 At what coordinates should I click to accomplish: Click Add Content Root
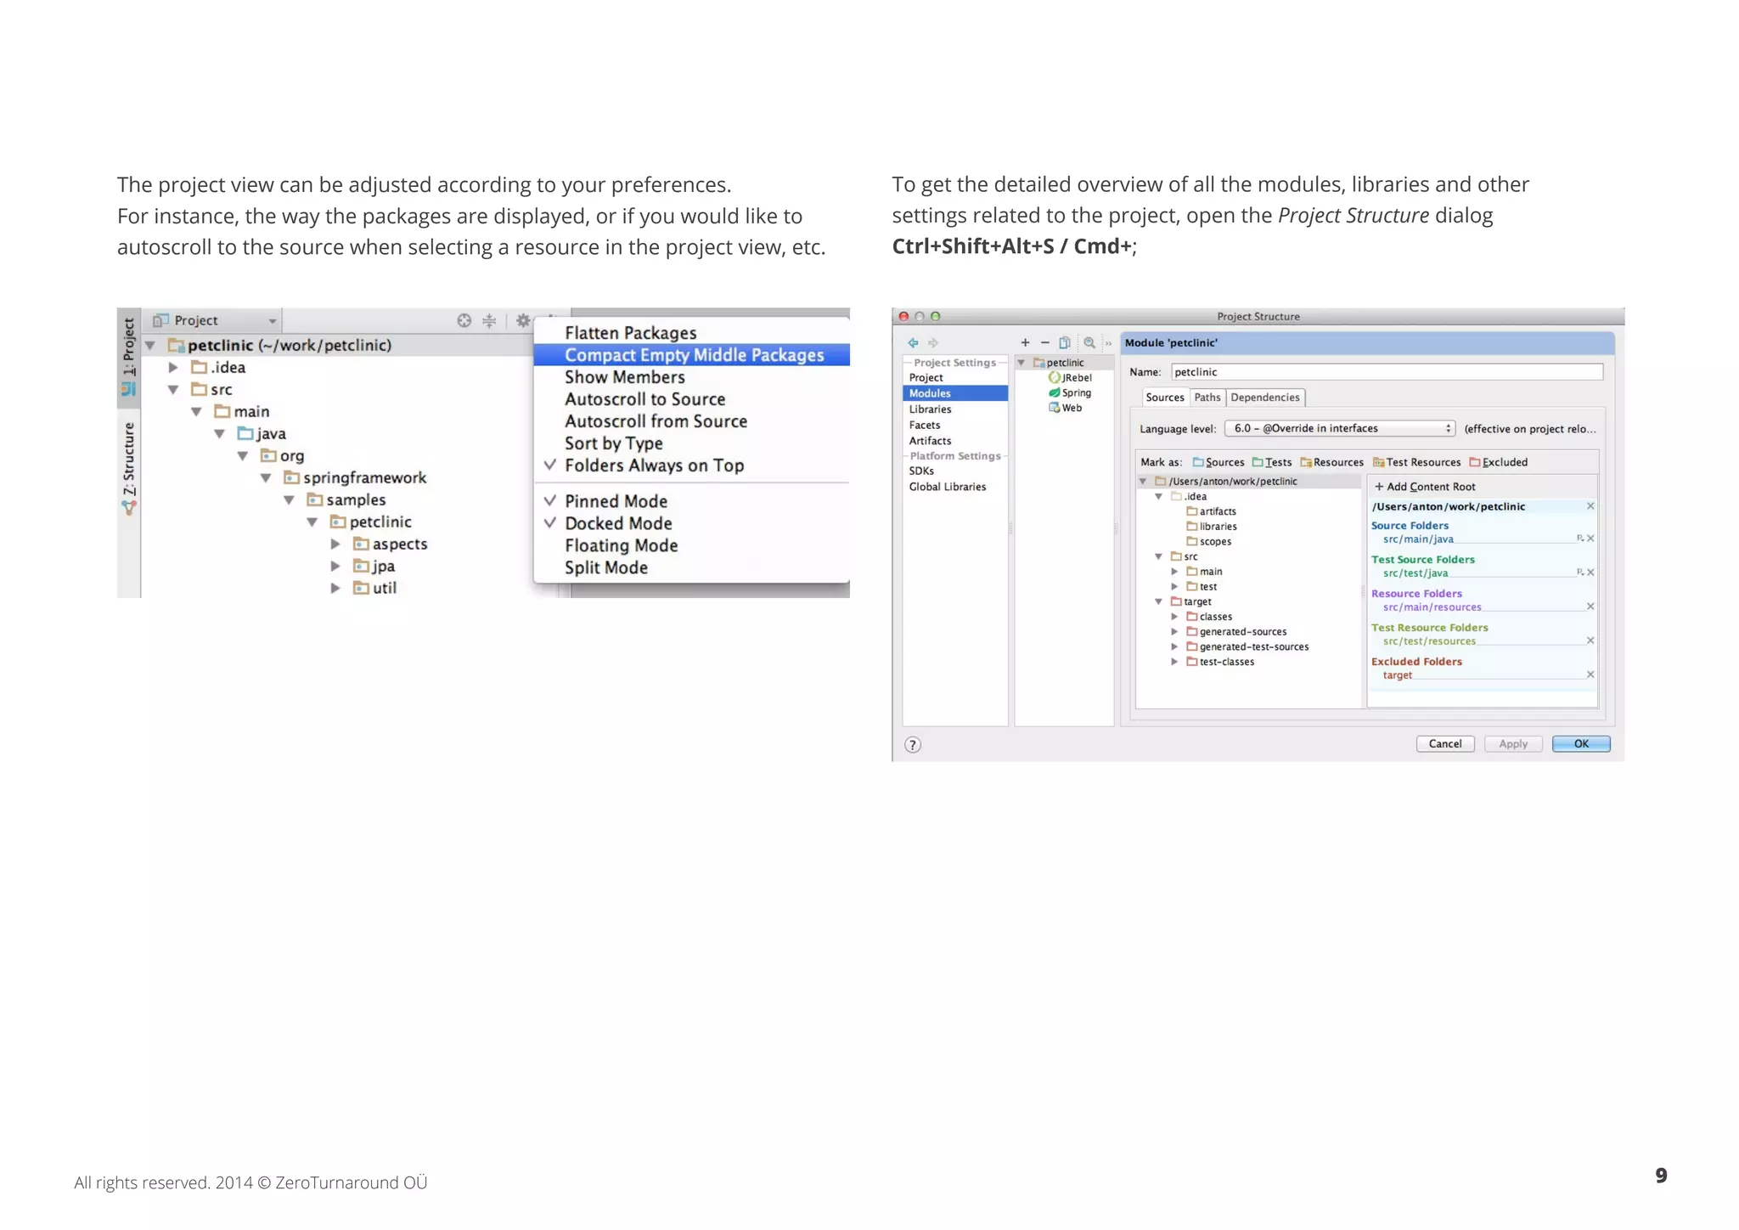tap(1425, 487)
